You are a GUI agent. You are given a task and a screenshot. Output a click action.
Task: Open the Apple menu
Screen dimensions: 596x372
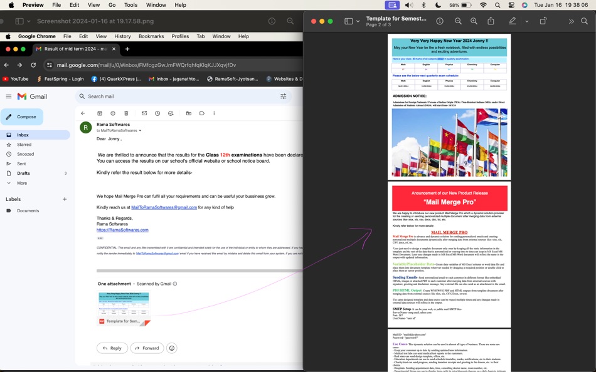tap(11, 5)
